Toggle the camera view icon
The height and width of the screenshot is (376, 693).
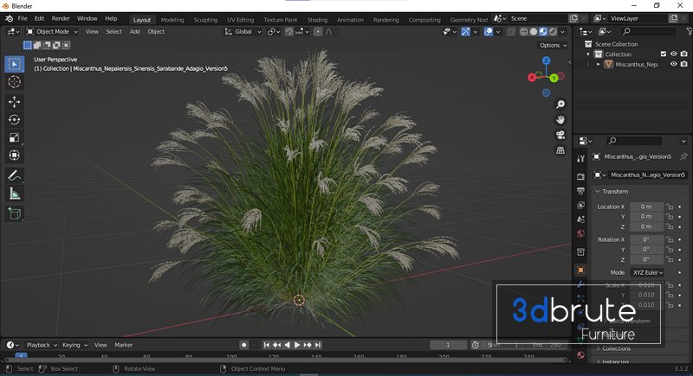[x=560, y=135]
